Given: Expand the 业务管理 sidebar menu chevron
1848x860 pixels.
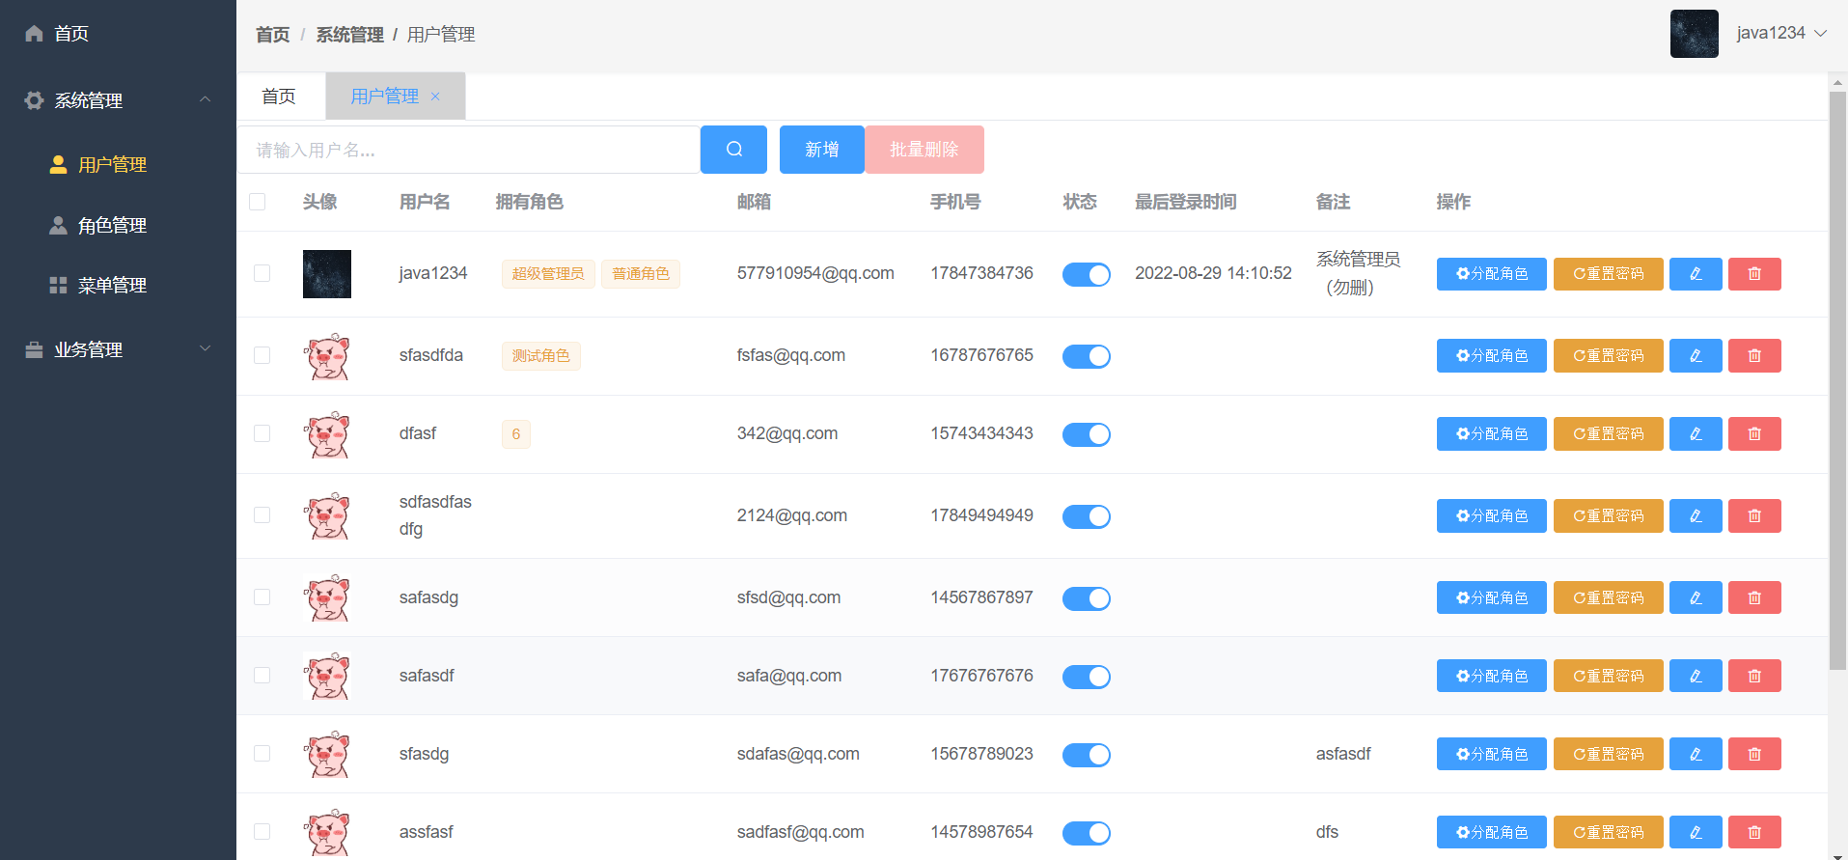Looking at the screenshot, I should (x=205, y=348).
